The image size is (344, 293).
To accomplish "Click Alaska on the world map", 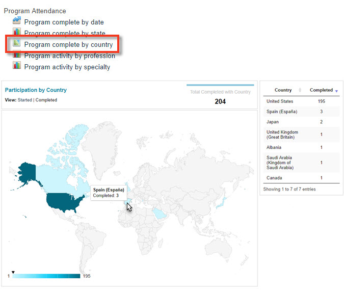I will 28,172.
